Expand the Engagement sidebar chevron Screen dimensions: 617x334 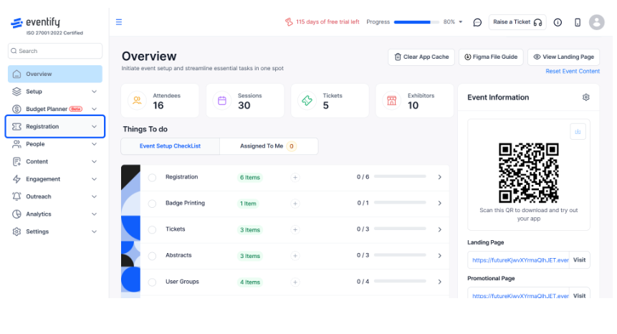click(94, 179)
